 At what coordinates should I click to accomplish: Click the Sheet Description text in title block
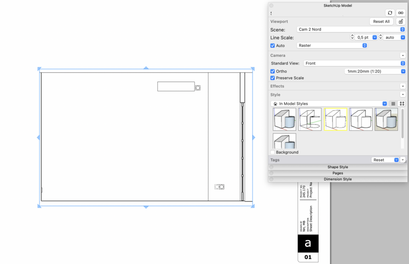tap(311, 218)
